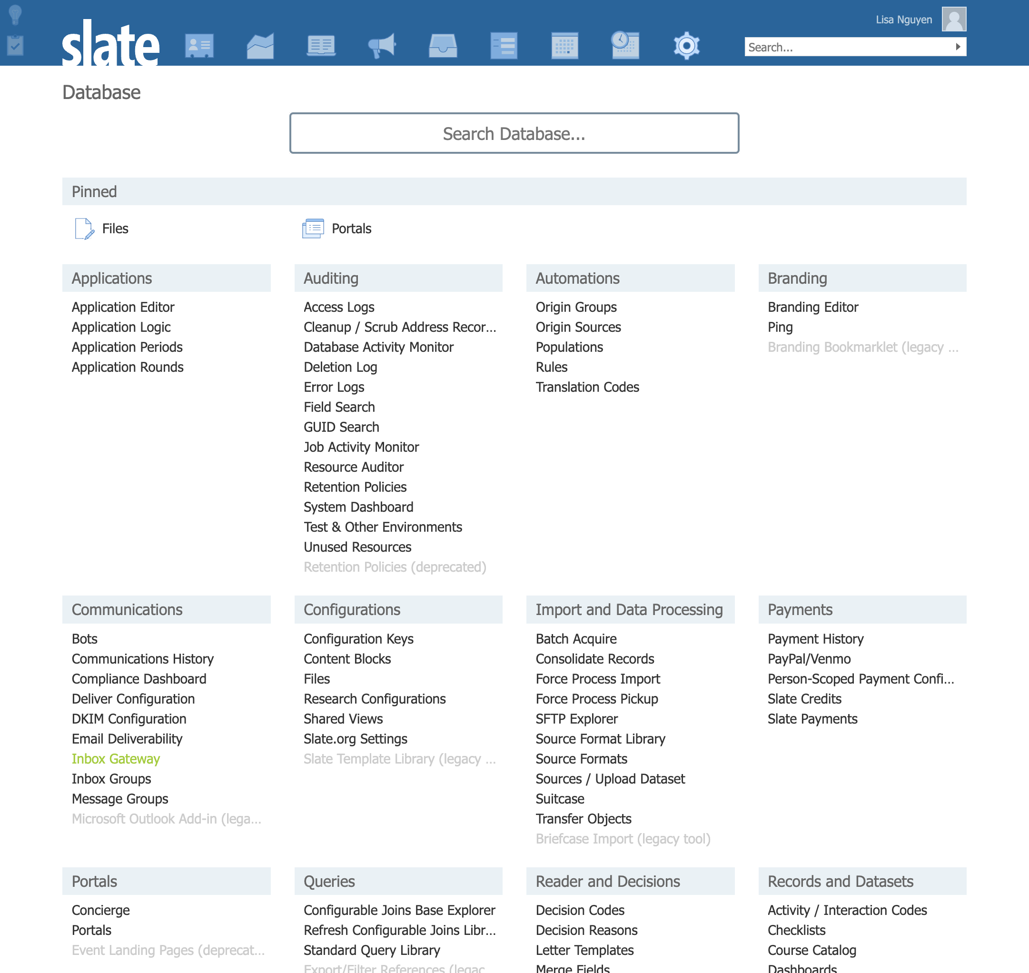Open Briefcase Import (legacy tool)
This screenshot has height=973, width=1029.
[x=623, y=839]
